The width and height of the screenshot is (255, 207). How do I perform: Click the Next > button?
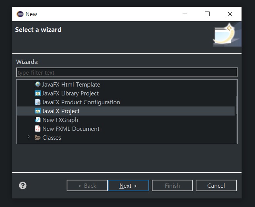click(x=128, y=185)
